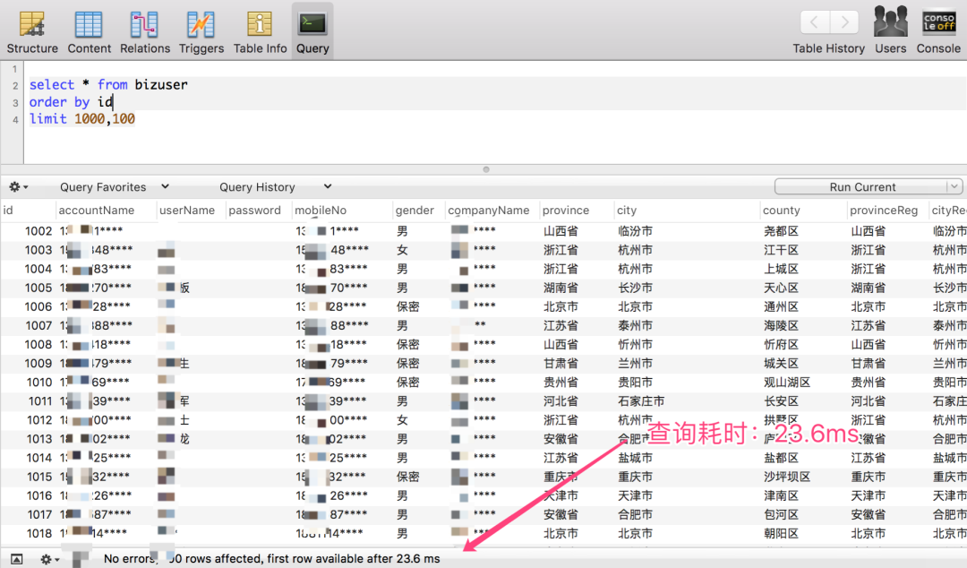Toggle the bottom-left info pane button
Image resolution: width=967 pixels, height=568 pixels.
point(16,559)
